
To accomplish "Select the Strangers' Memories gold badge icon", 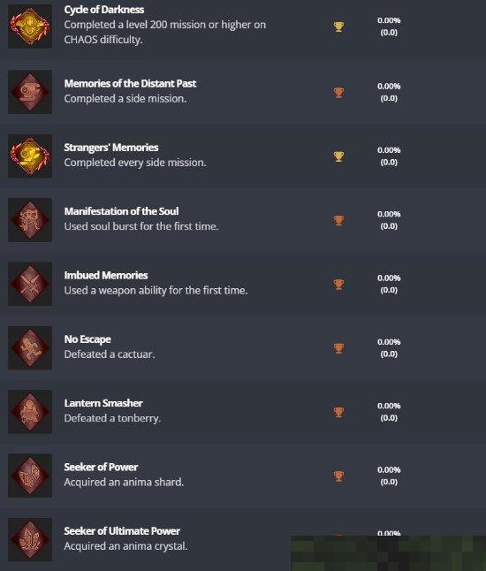I will pos(30,156).
